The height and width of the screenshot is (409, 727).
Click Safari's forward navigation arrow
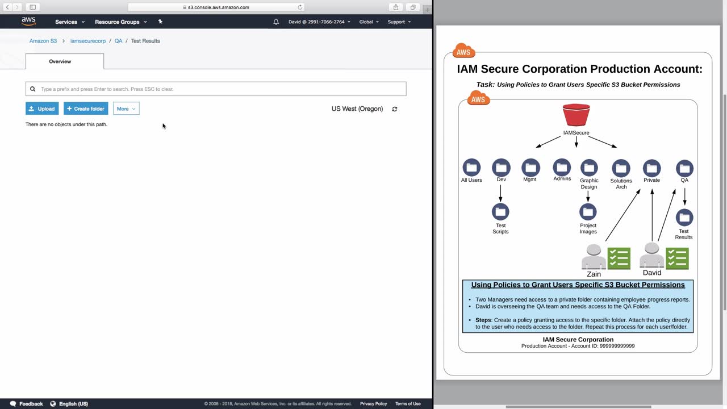click(x=17, y=7)
